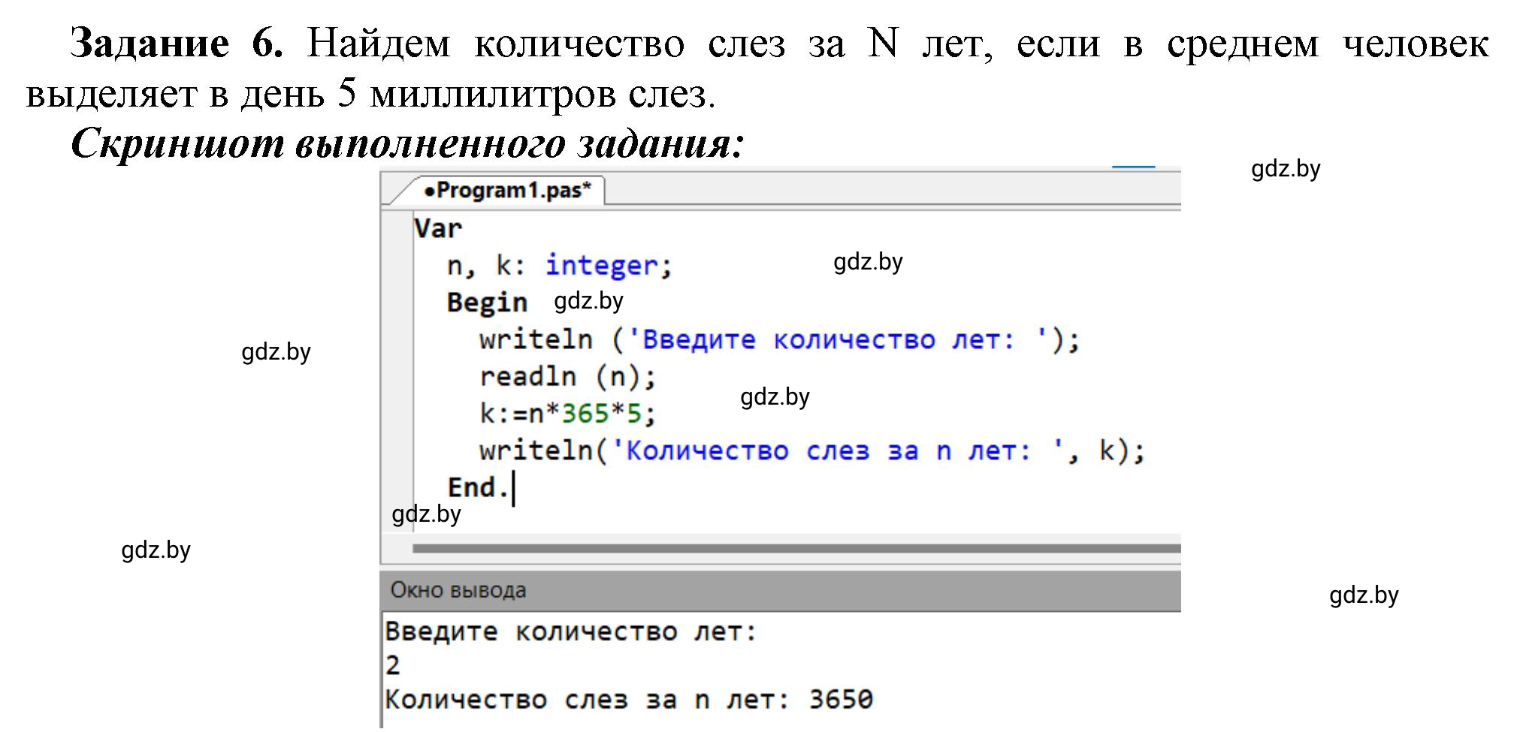
Task: Click the 'Var' keyword line in the code
Action: (438, 228)
